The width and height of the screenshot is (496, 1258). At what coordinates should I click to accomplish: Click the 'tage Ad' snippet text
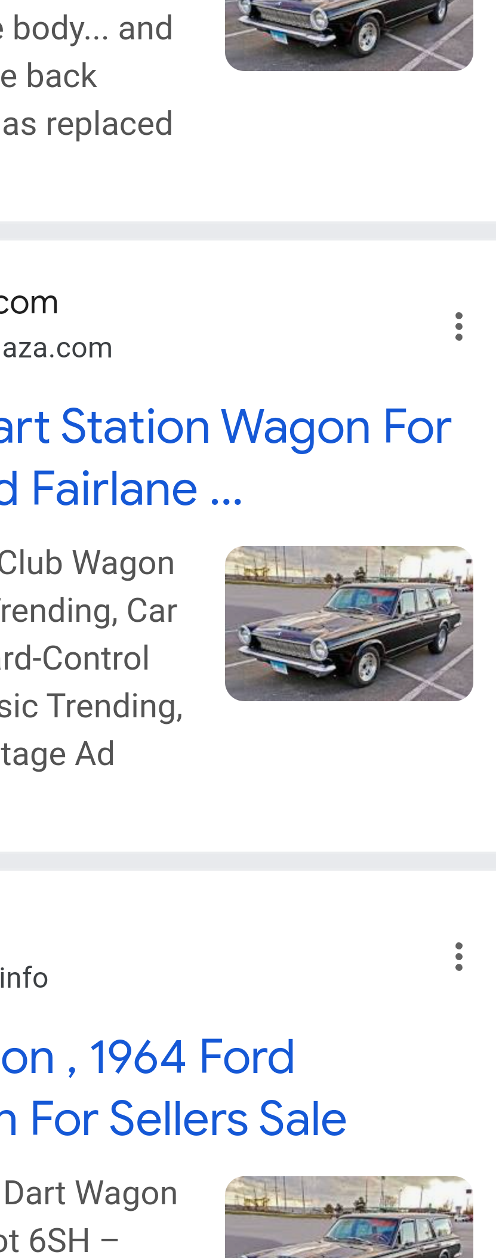(x=57, y=754)
